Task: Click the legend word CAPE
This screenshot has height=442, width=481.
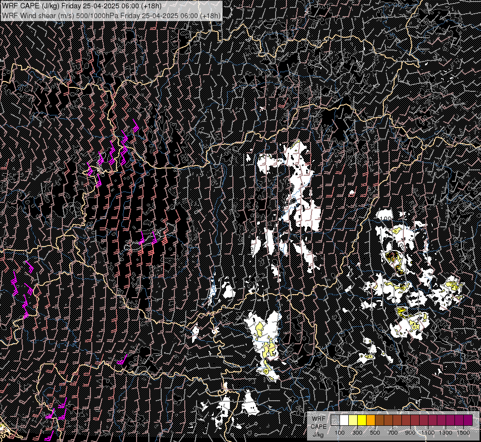Action: coord(318,427)
